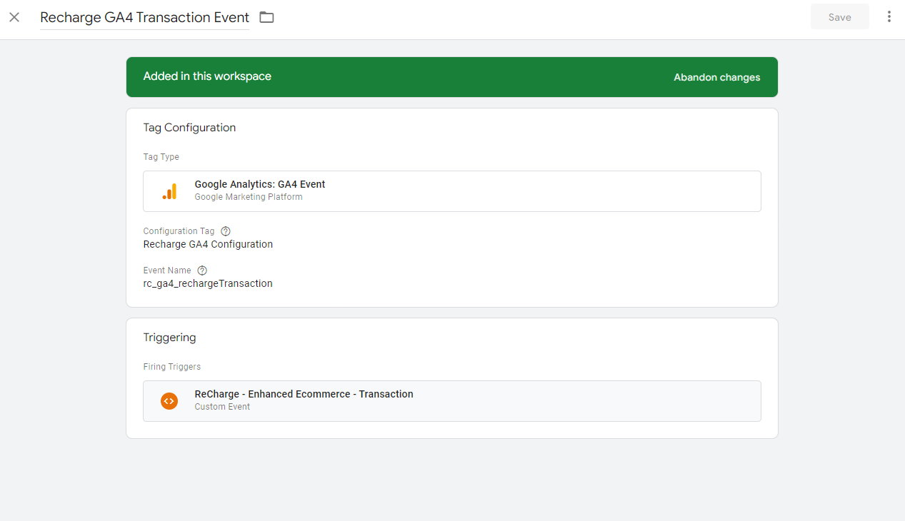Open the ReCharge Enhanced Ecommerce Transaction trigger
This screenshot has height=521, width=905.
(304, 394)
